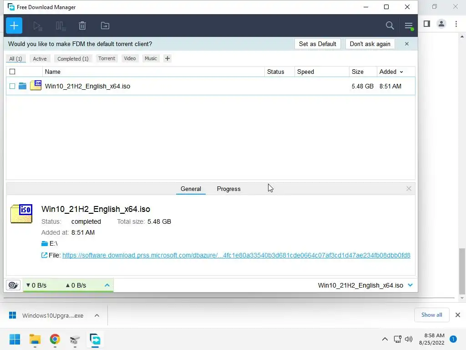Click Don't ask again button
This screenshot has width=466, height=350.
click(x=370, y=44)
